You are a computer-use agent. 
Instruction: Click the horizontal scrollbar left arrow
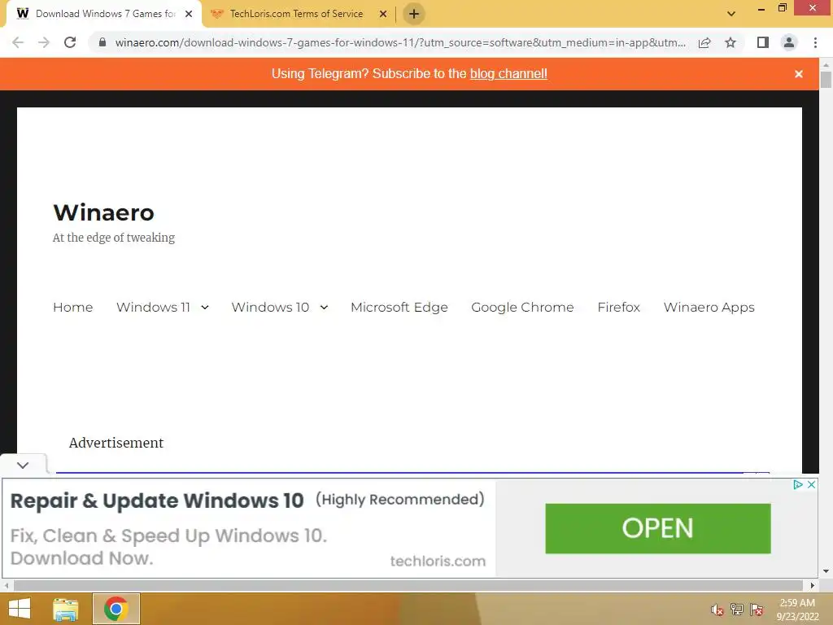[6, 585]
